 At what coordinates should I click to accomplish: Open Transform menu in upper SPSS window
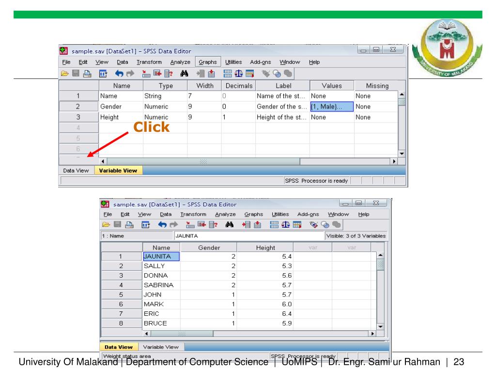tap(149, 62)
